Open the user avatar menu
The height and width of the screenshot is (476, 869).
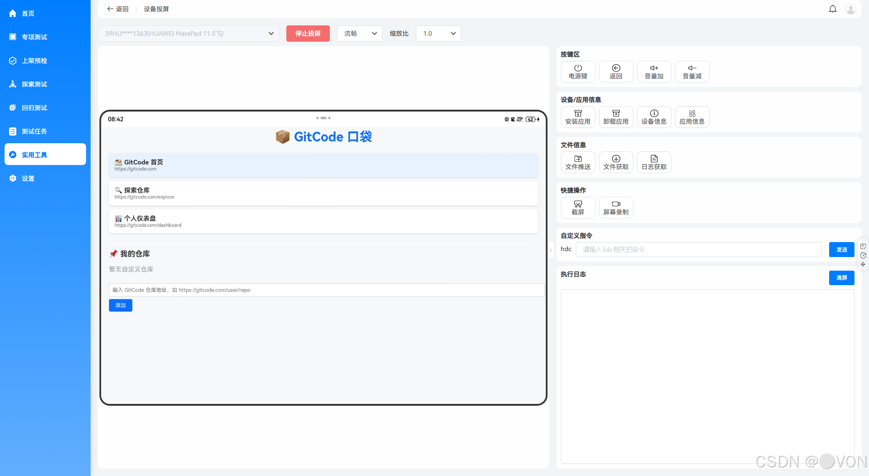[851, 9]
